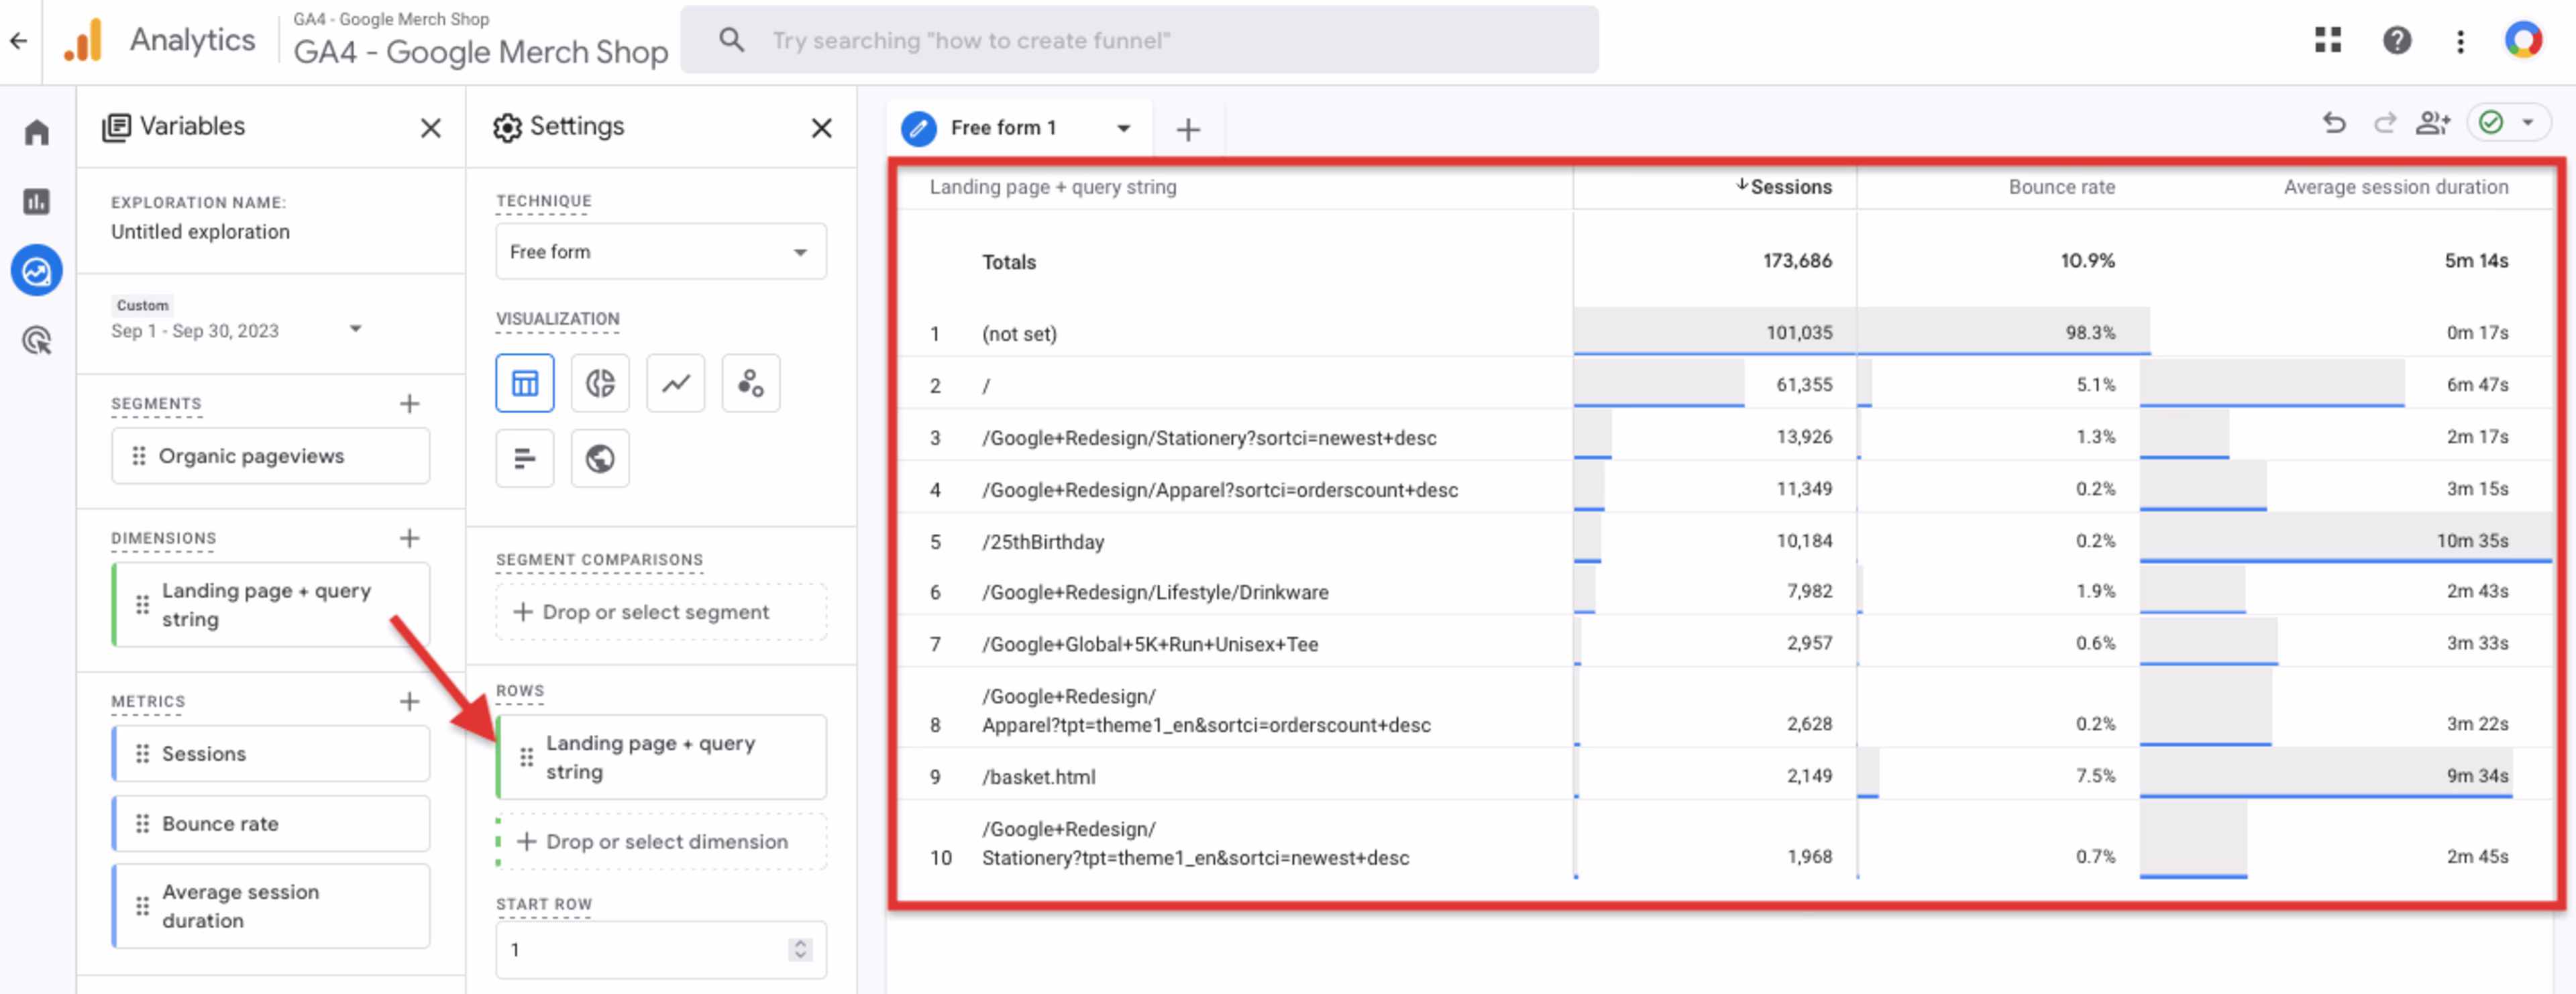Click Drop or select segment area
The height and width of the screenshot is (994, 2576).
point(660,612)
